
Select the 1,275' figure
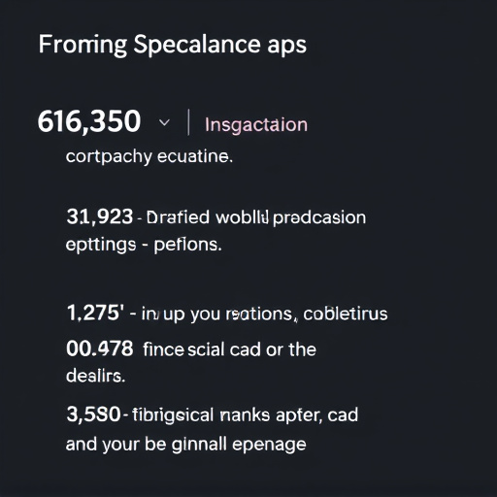pyautogui.click(x=95, y=313)
